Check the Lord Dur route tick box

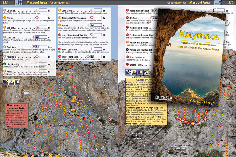(43, 37)
